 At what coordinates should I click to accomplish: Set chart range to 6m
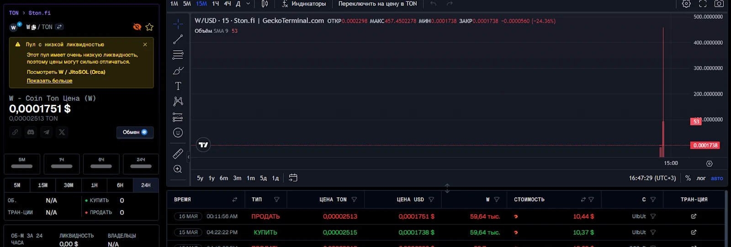click(x=224, y=178)
